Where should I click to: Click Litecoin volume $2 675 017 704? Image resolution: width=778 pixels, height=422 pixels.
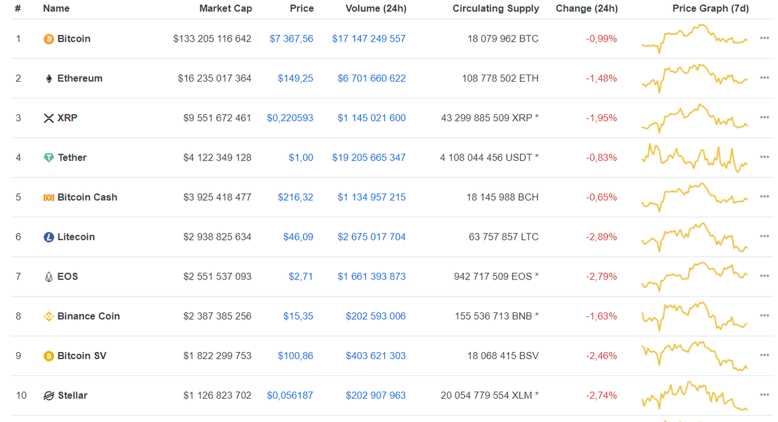371,237
